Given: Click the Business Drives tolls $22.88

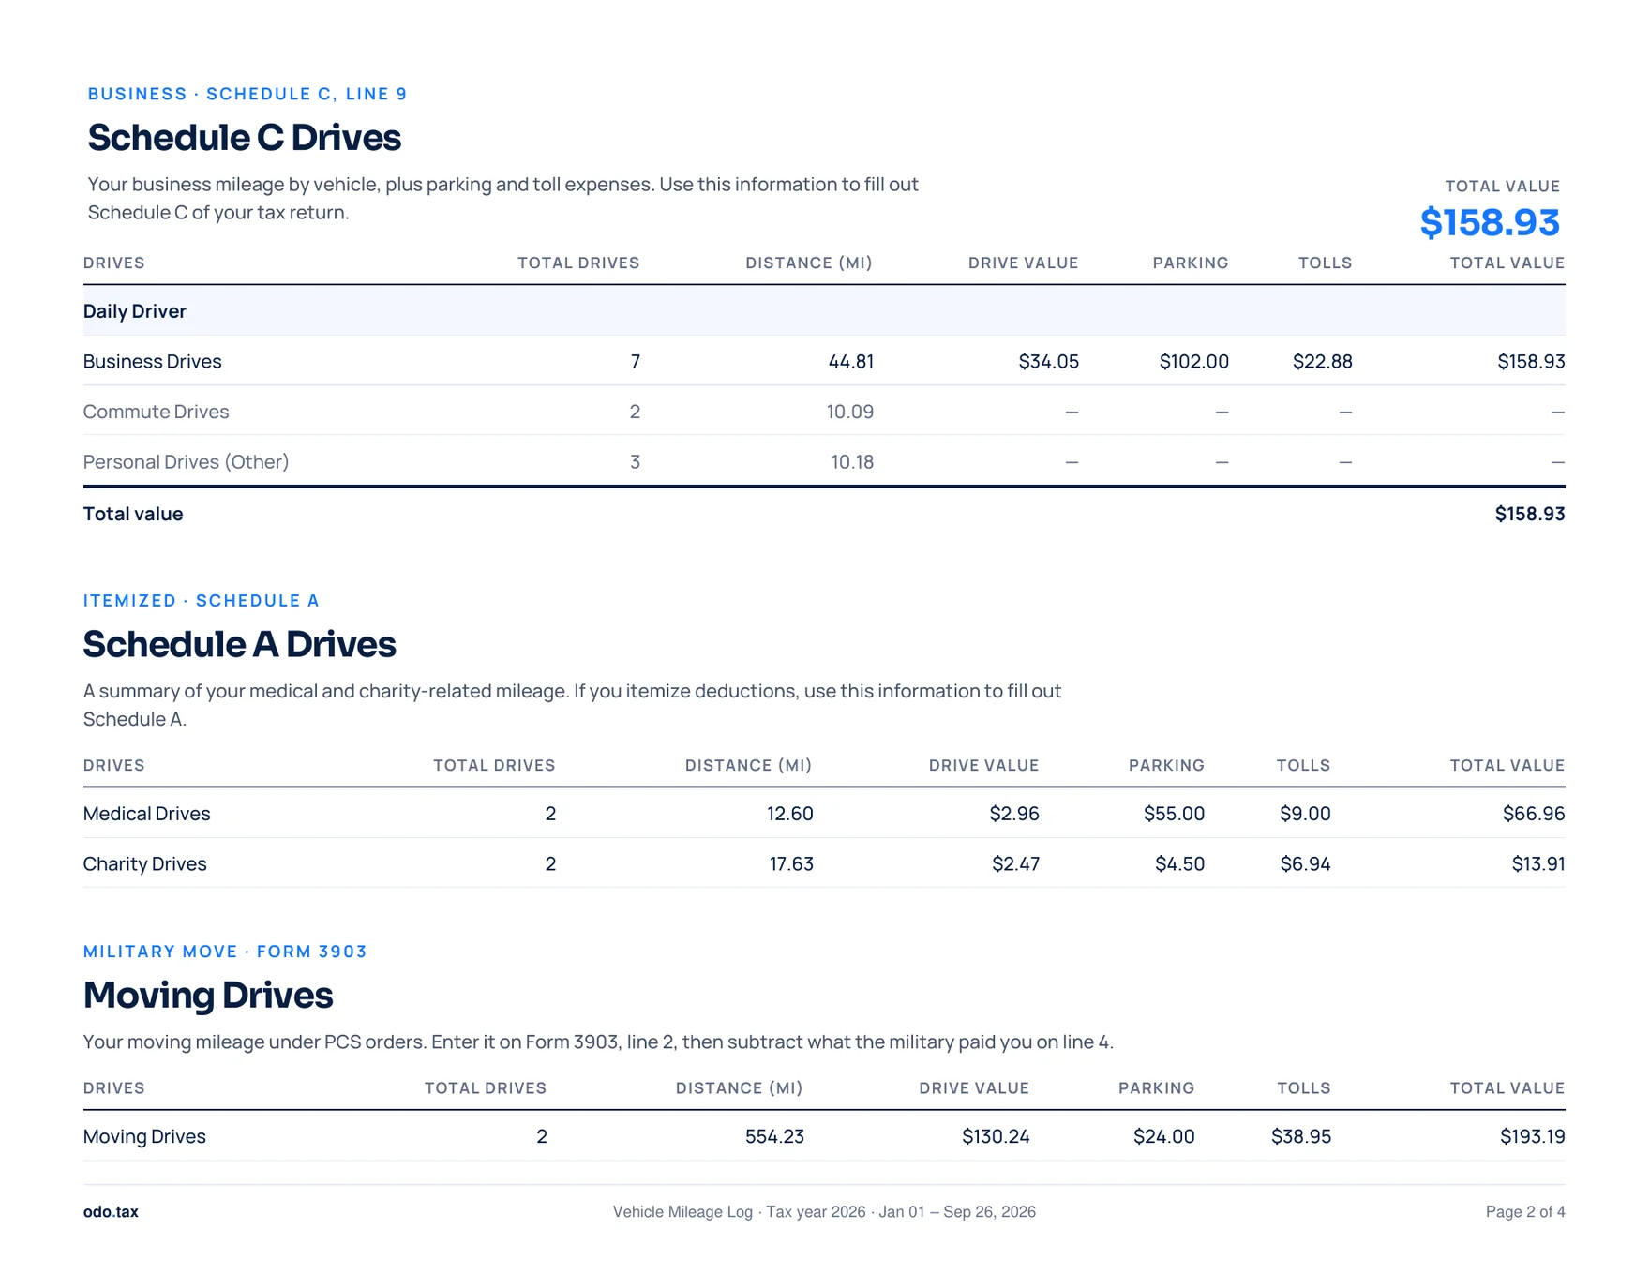Looking at the screenshot, I should click(x=1322, y=362).
